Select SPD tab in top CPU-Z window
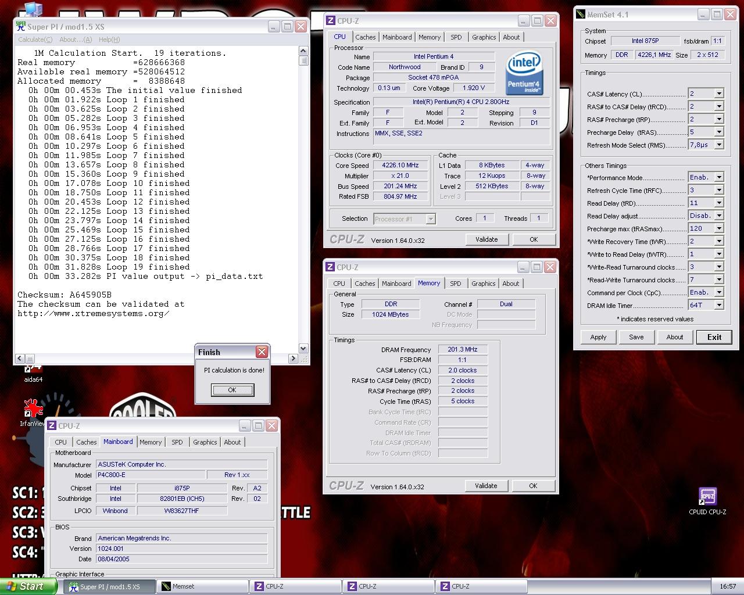This screenshot has width=744, height=595. 456,37
